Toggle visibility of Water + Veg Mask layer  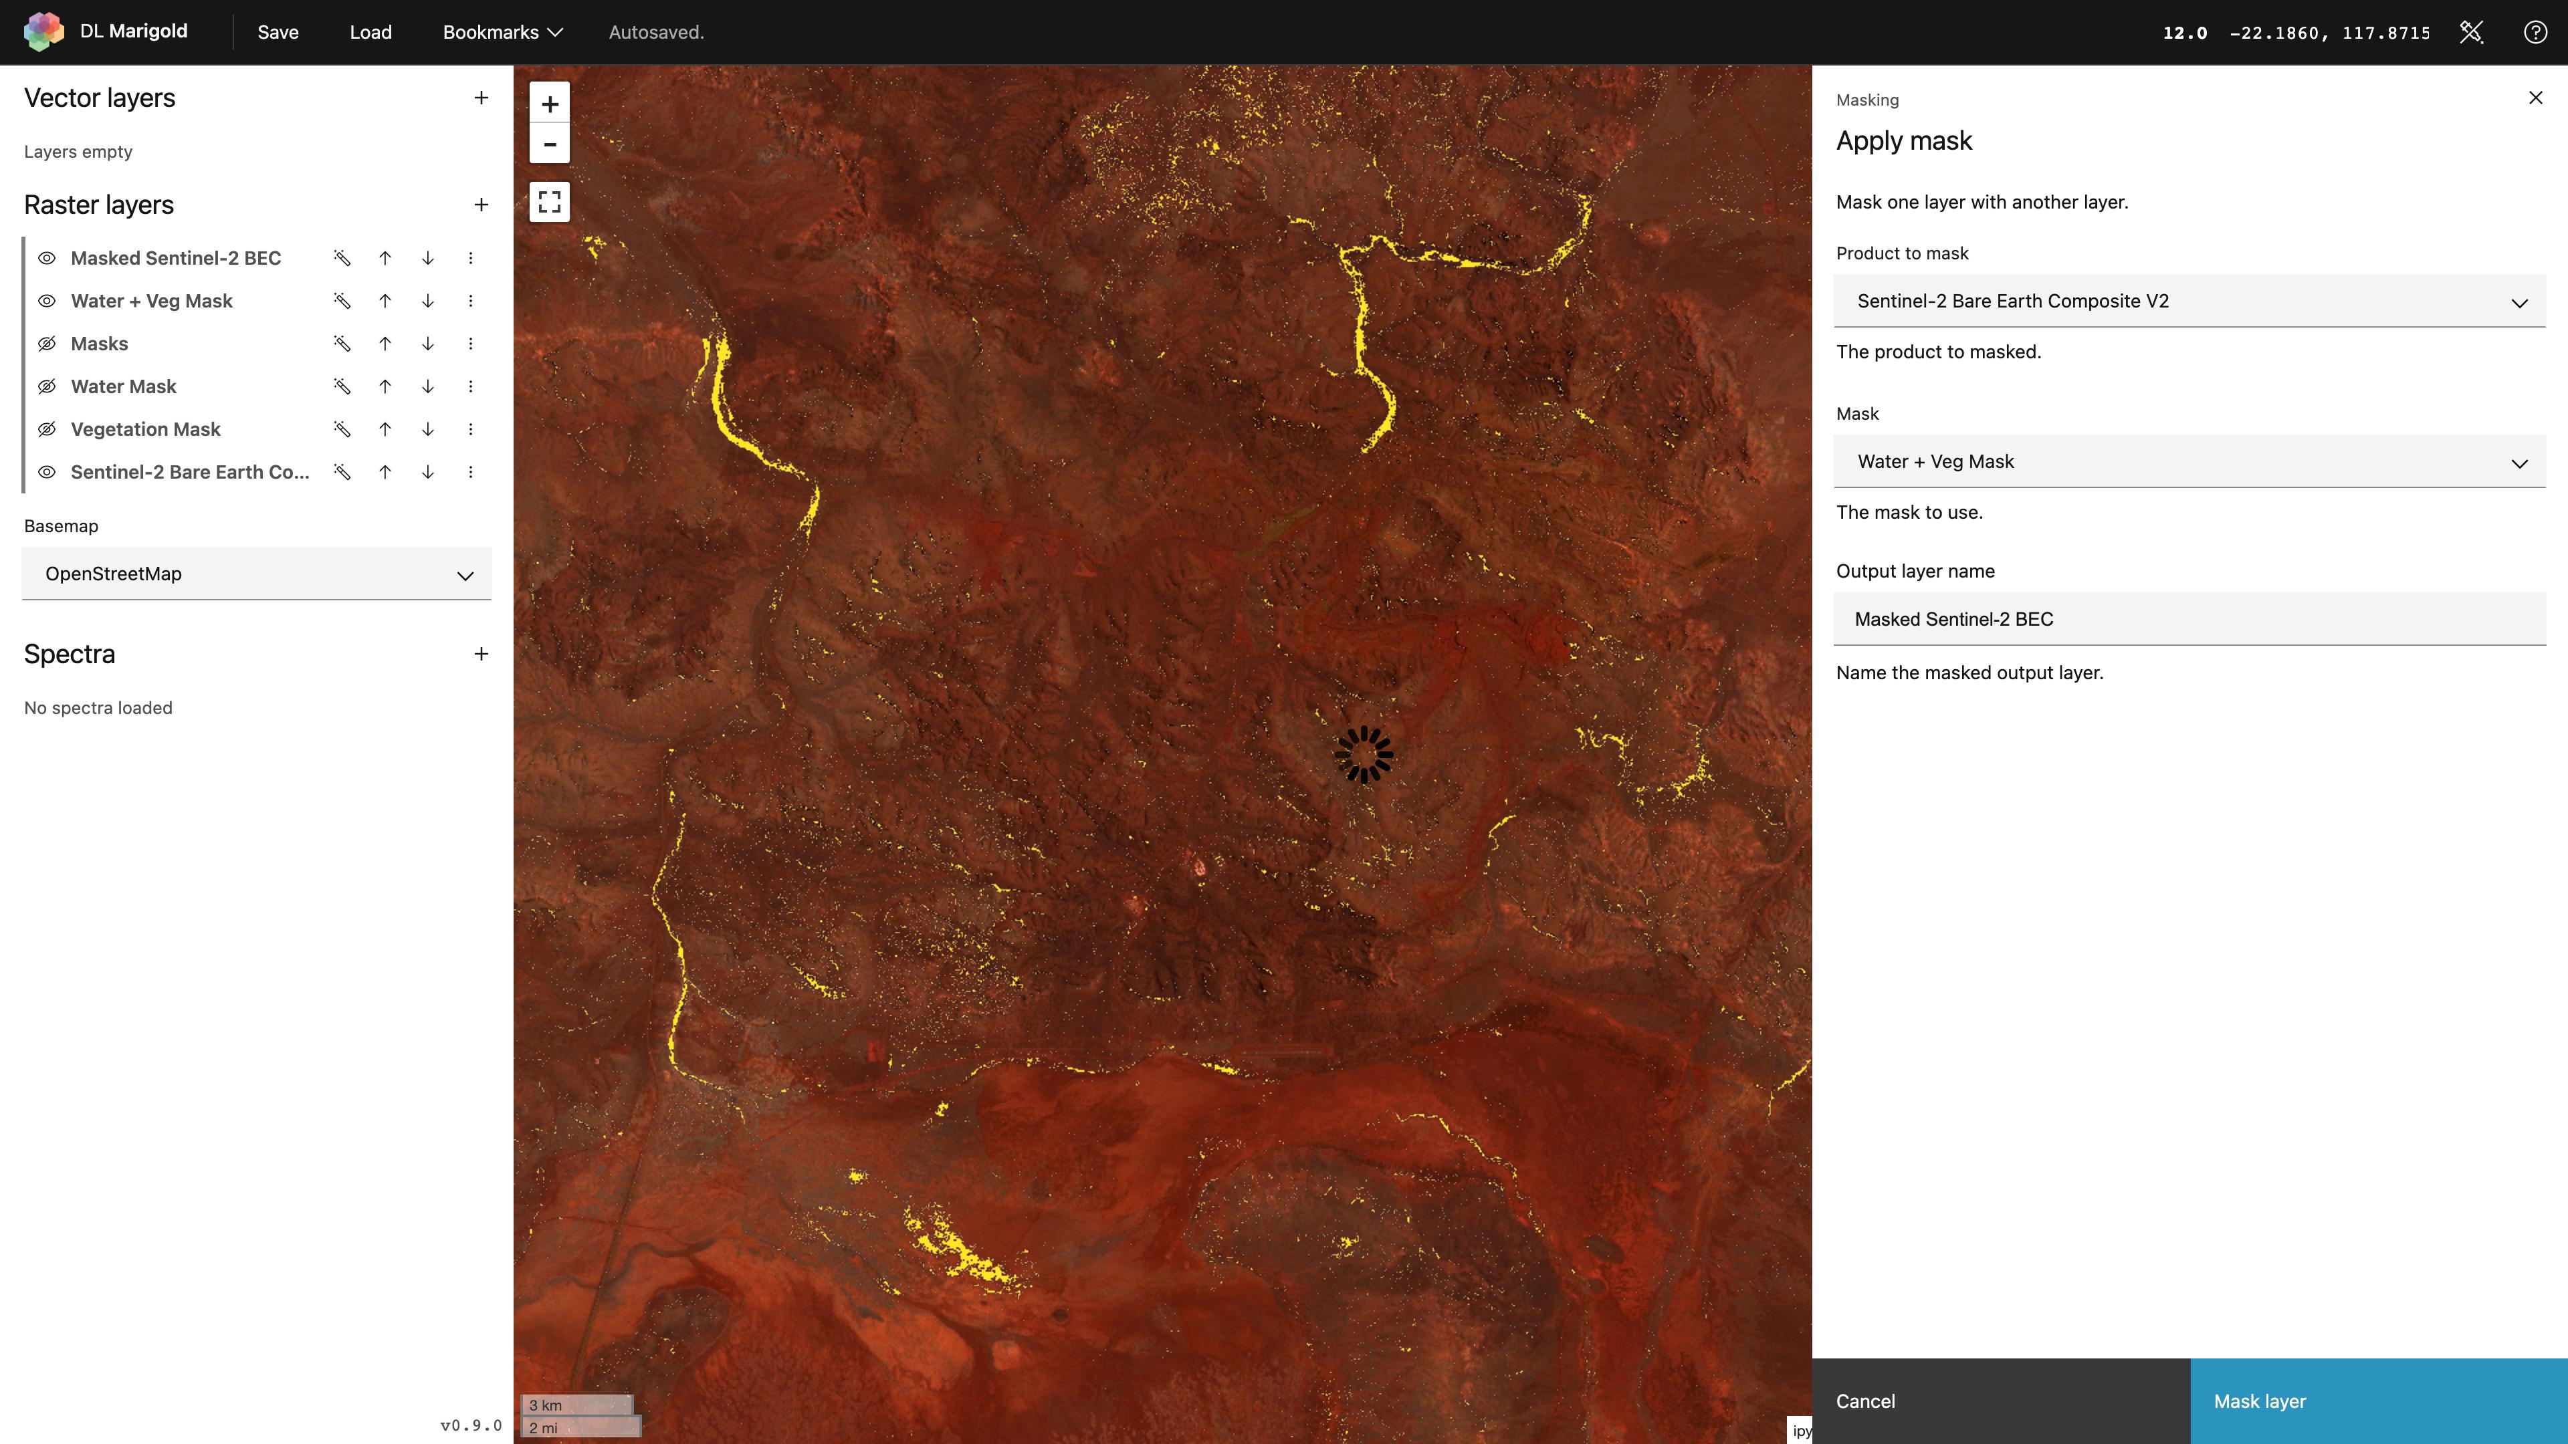(47, 301)
